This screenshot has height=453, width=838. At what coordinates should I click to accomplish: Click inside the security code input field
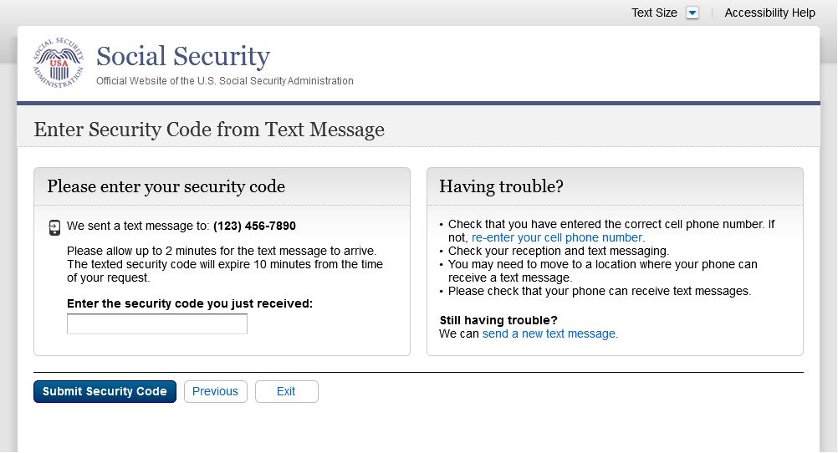point(157,324)
